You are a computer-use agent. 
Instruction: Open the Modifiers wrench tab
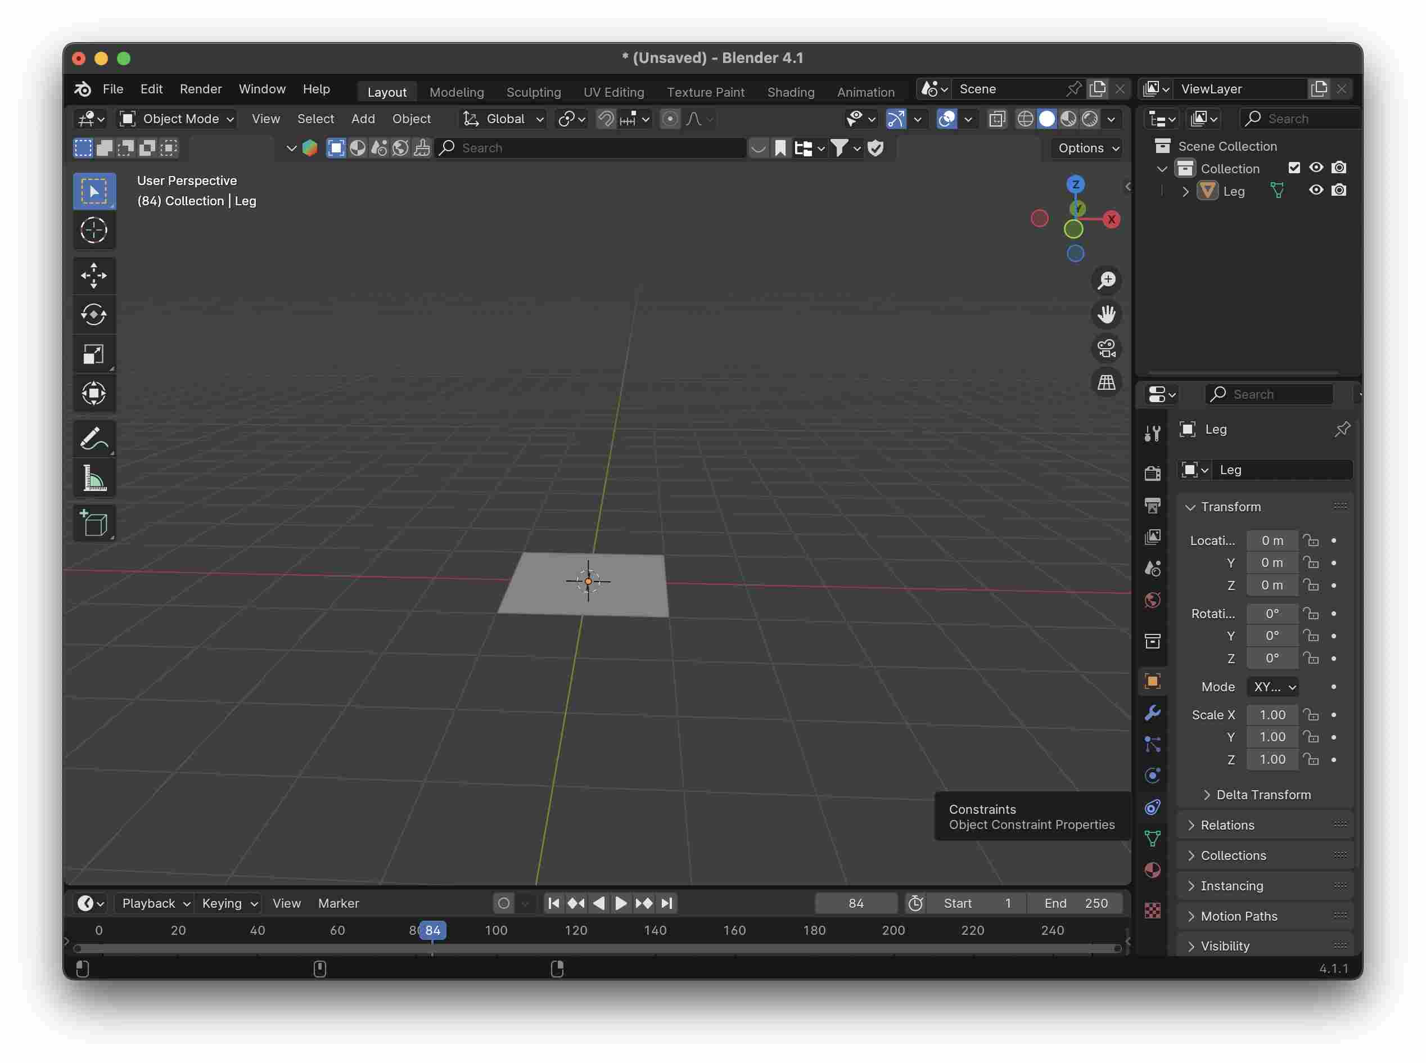pyautogui.click(x=1153, y=713)
